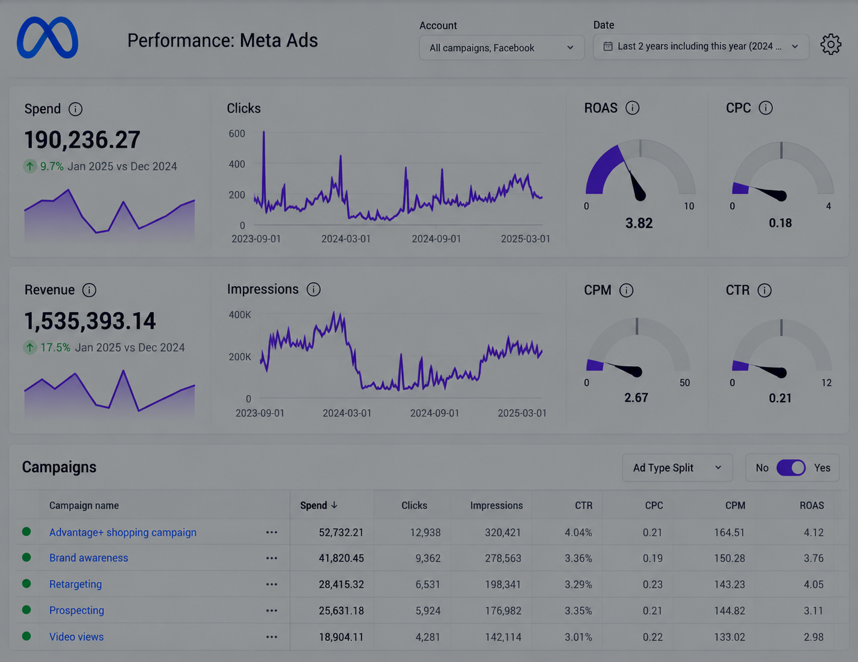
Task: Click the Revenue sparkline area chart
Action: (109, 394)
